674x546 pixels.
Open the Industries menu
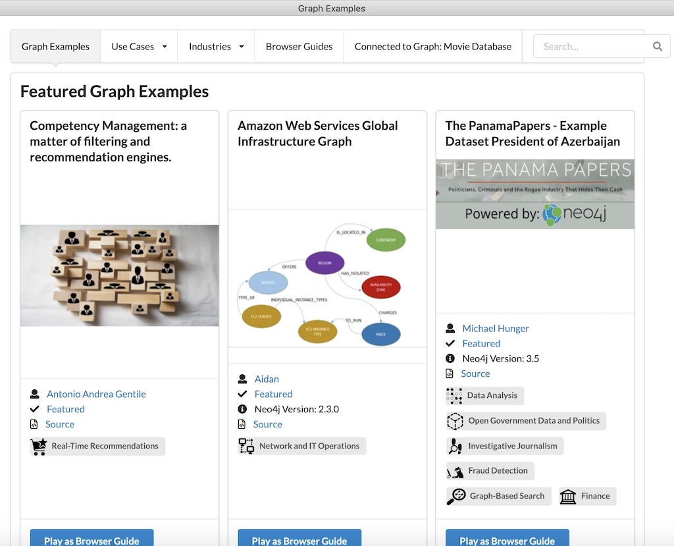pyautogui.click(x=216, y=47)
